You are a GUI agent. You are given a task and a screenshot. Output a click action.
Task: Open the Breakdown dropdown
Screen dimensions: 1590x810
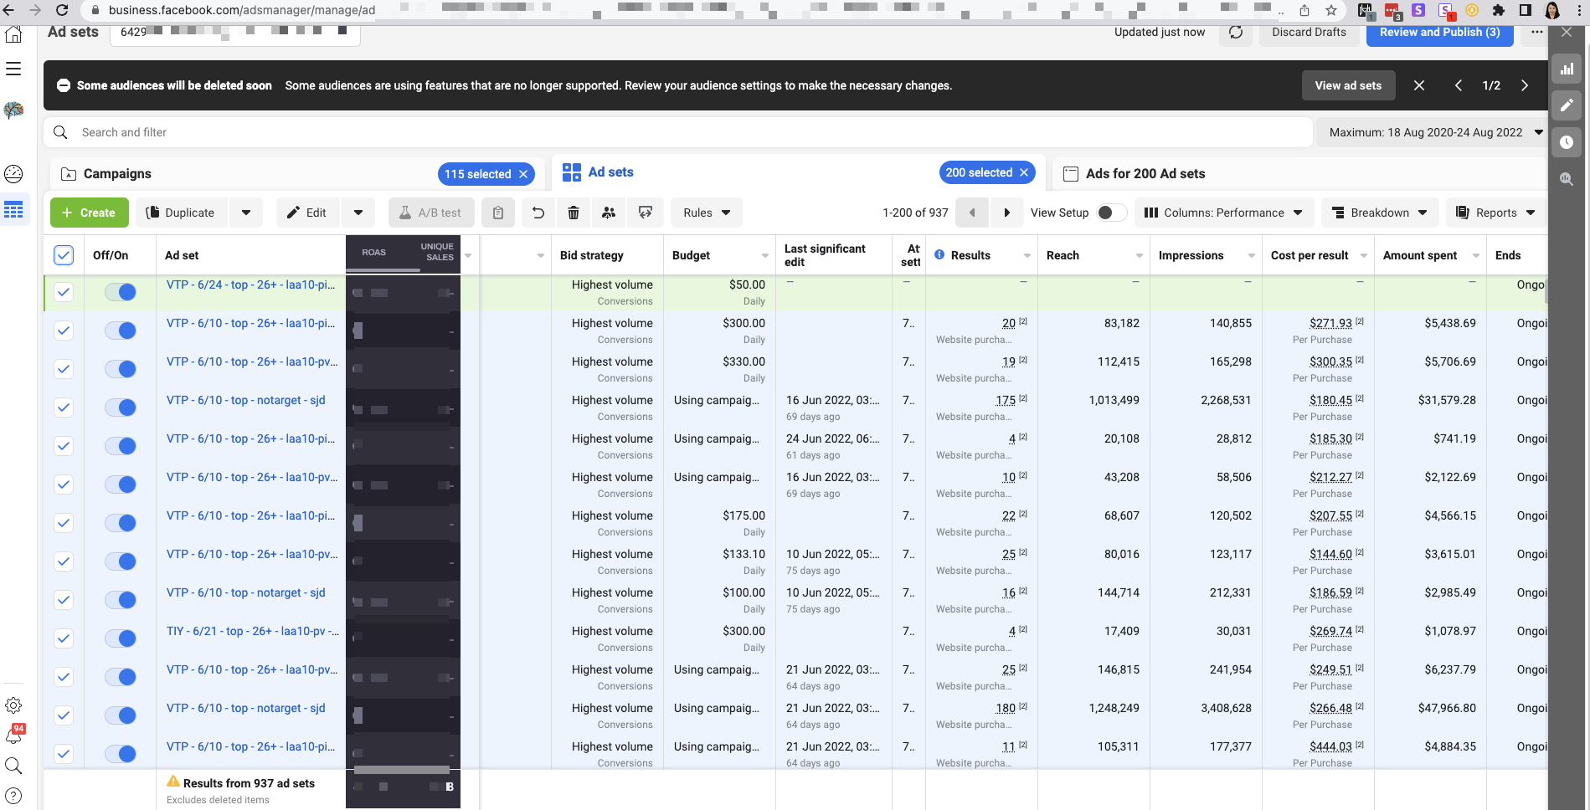(1380, 213)
